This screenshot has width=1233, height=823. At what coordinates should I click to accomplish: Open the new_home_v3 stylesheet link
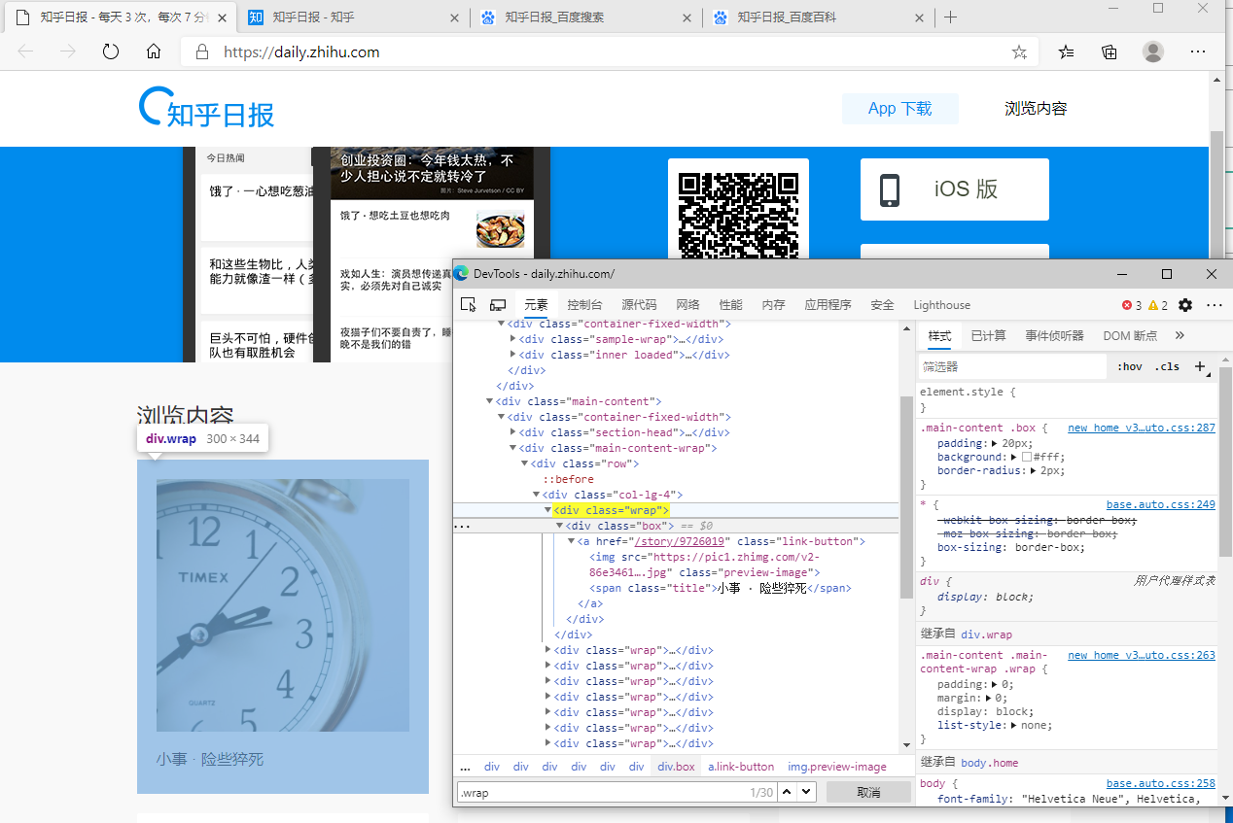point(1141,428)
